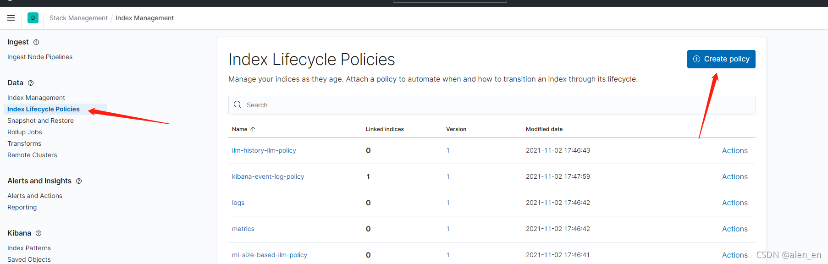The image size is (828, 264).
Task: Create a new lifecycle policy
Action: coord(721,59)
